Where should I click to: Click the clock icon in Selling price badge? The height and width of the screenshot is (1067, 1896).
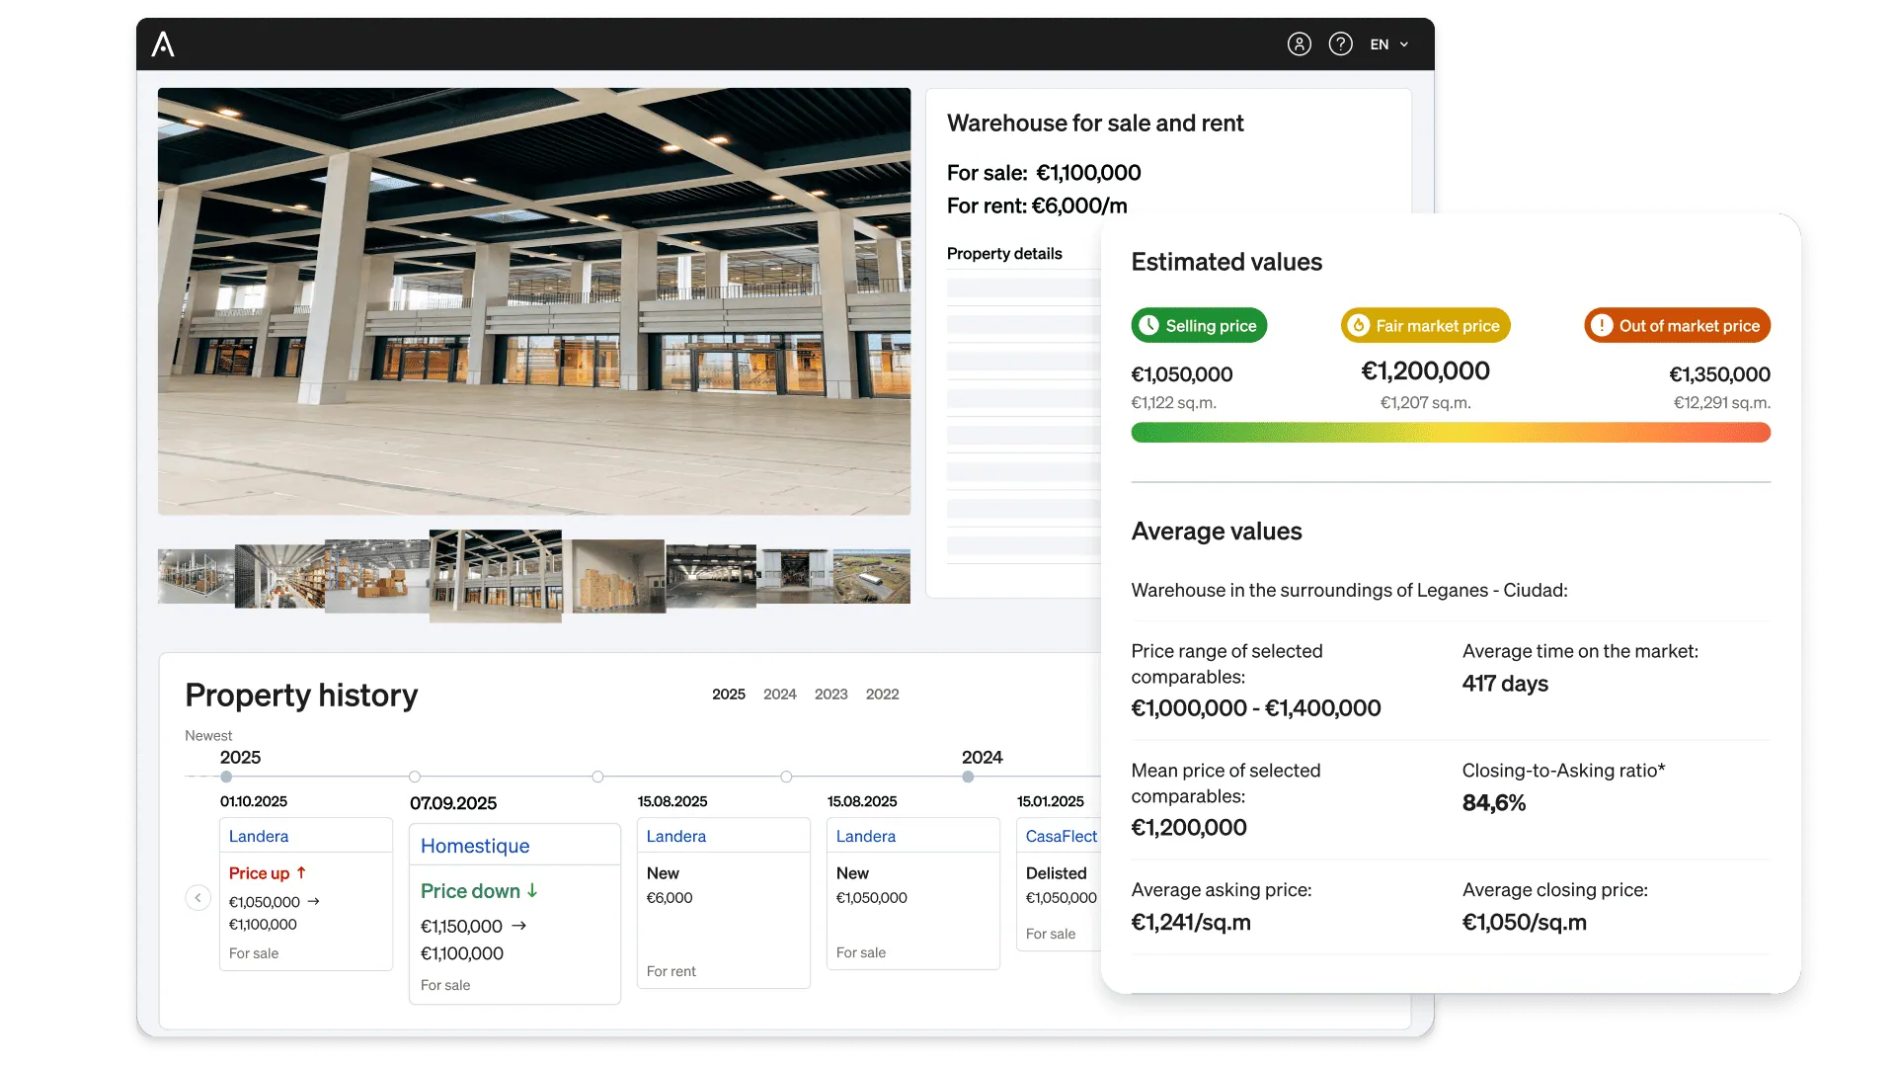point(1148,325)
